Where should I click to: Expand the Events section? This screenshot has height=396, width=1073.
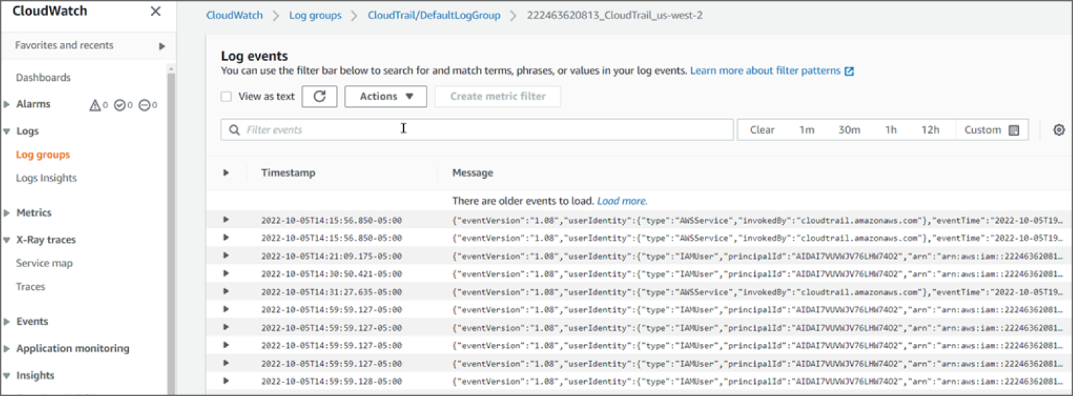point(7,321)
